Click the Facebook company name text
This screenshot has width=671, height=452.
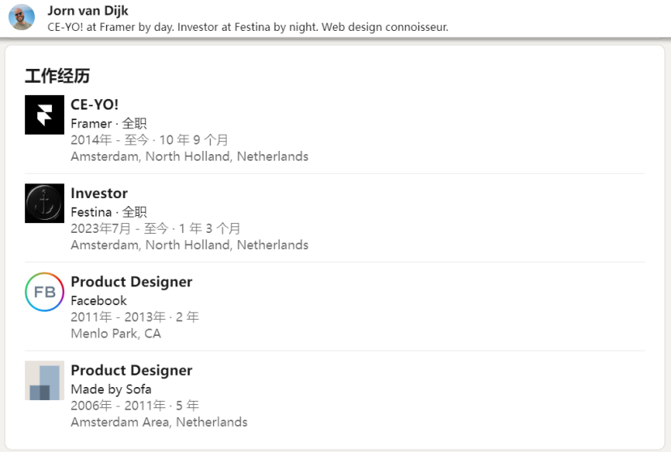coord(99,301)
